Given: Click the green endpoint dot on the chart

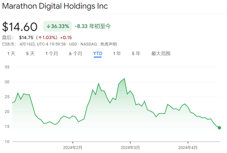Looking at the screenshot, I should [219, 128].
